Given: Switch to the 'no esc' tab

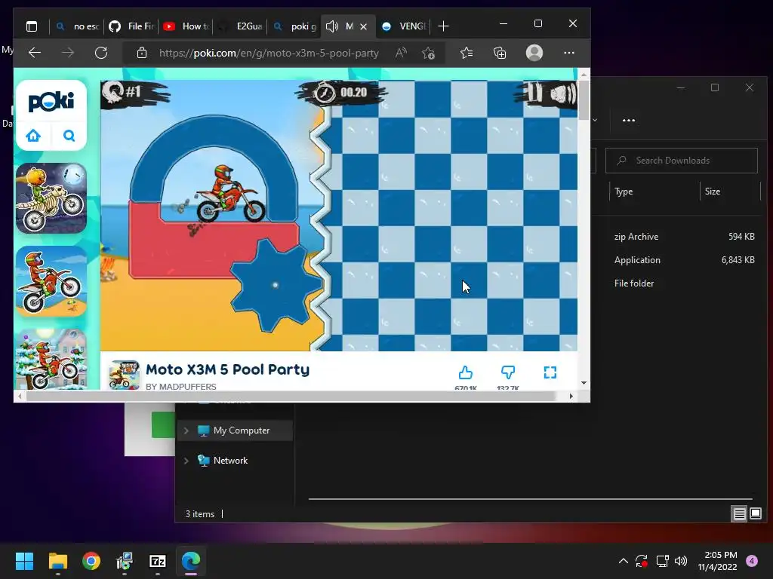Looking at the screenshot, I should (x=78, y=26).
